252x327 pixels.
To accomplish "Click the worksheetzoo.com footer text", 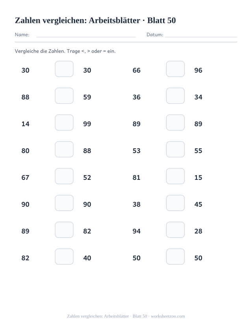I will [x=168, y=316].
